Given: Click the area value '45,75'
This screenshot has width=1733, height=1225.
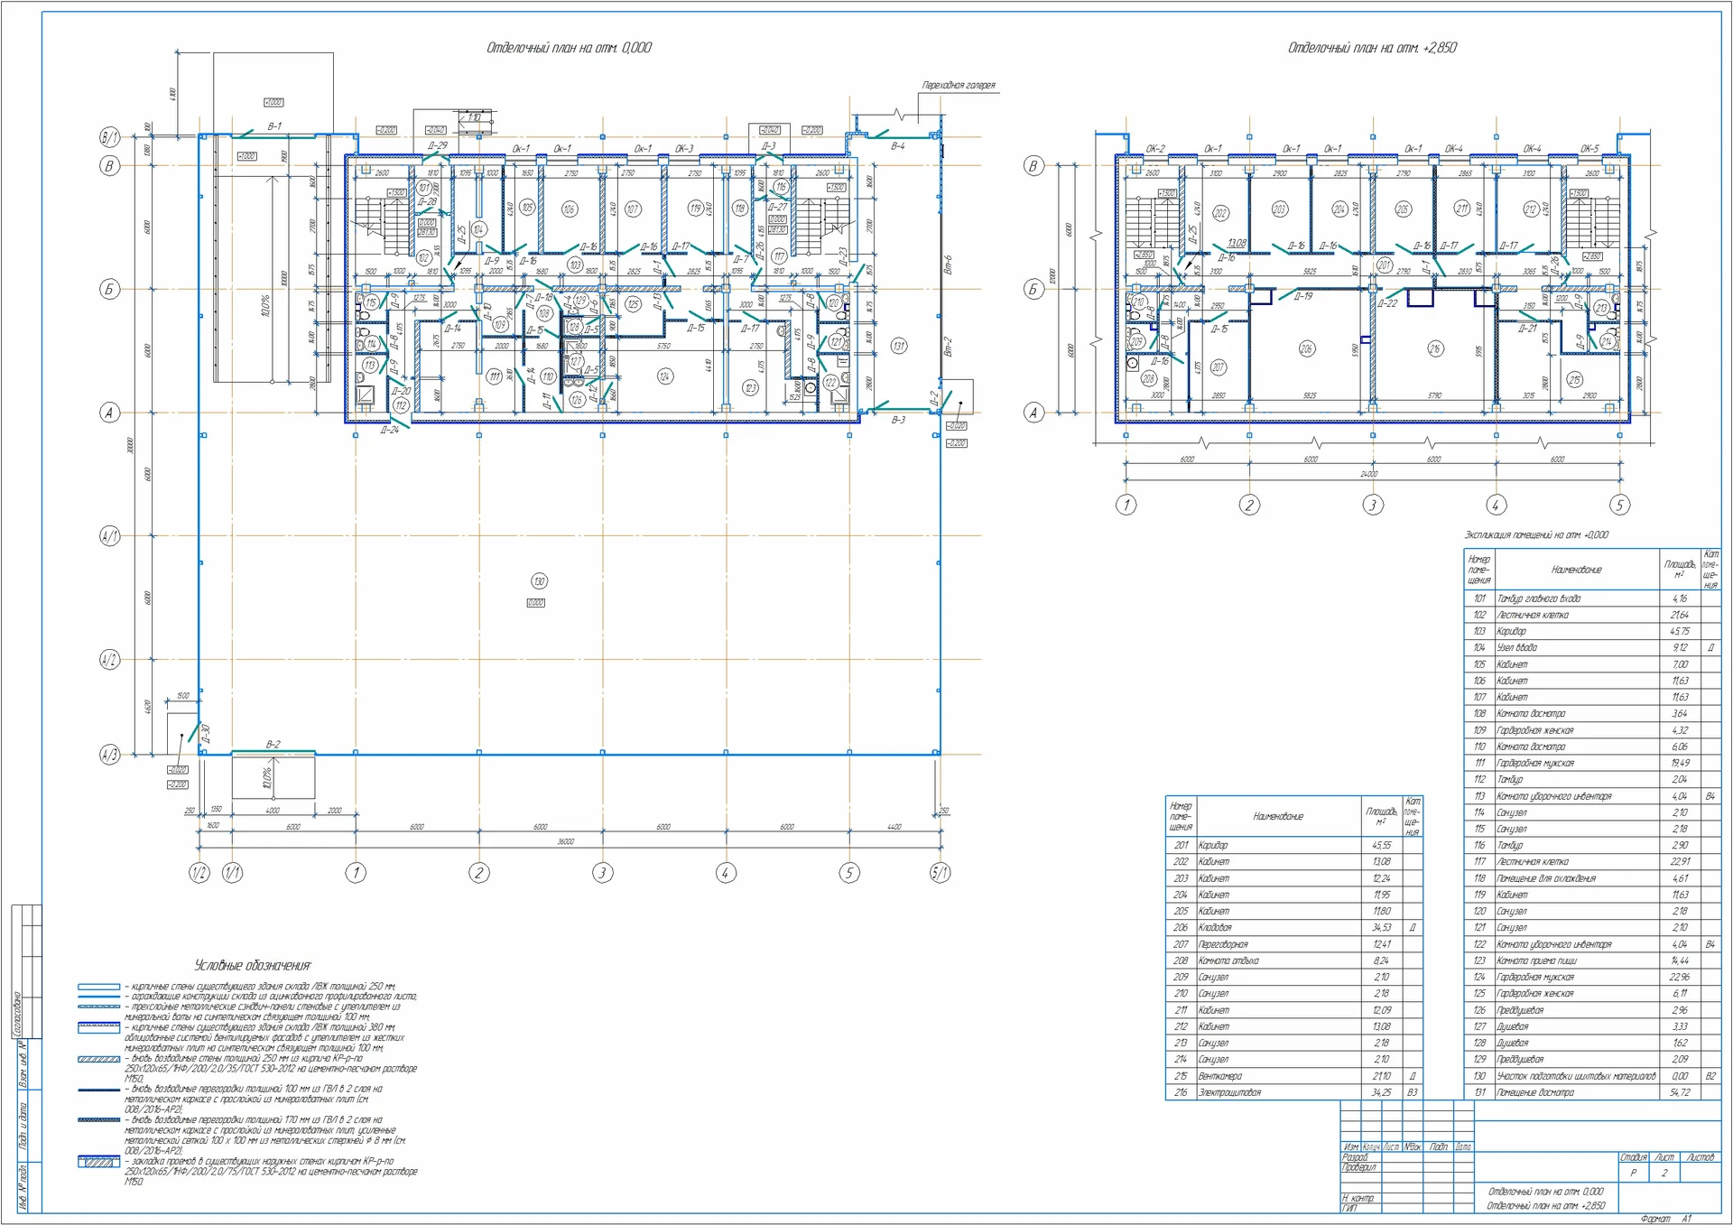Looking at the screenshot, I should pos(1680,632).
